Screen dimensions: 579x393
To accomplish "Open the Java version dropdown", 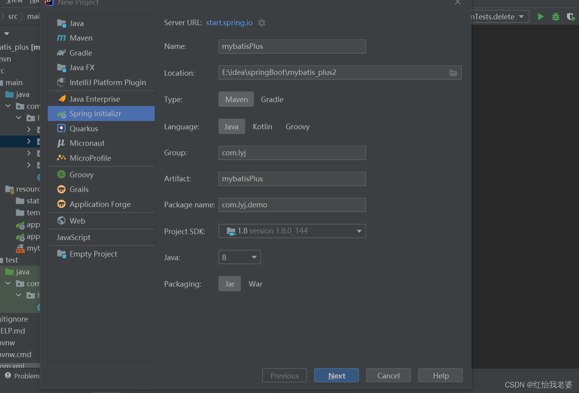I will 239,257.
